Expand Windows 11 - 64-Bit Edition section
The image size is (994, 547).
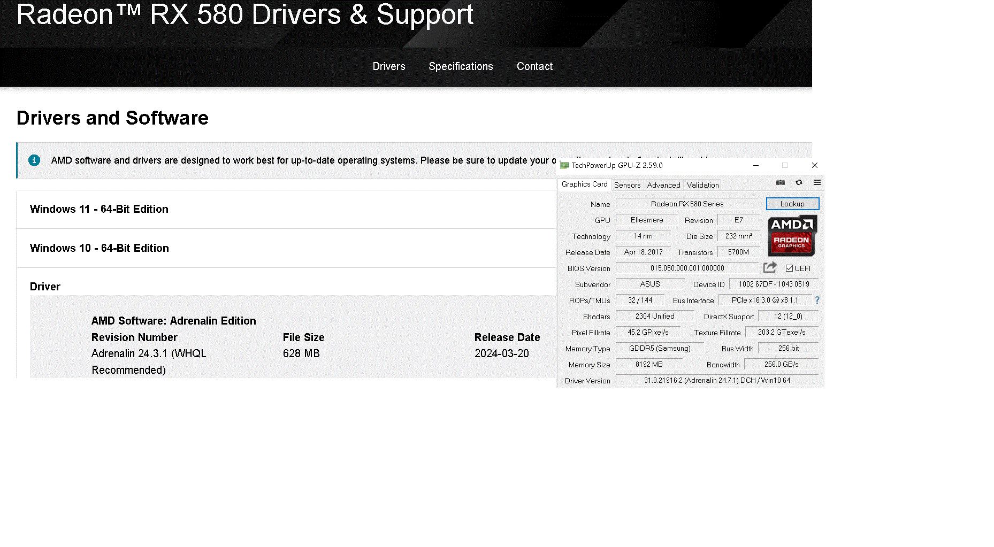tap(100, 210)
